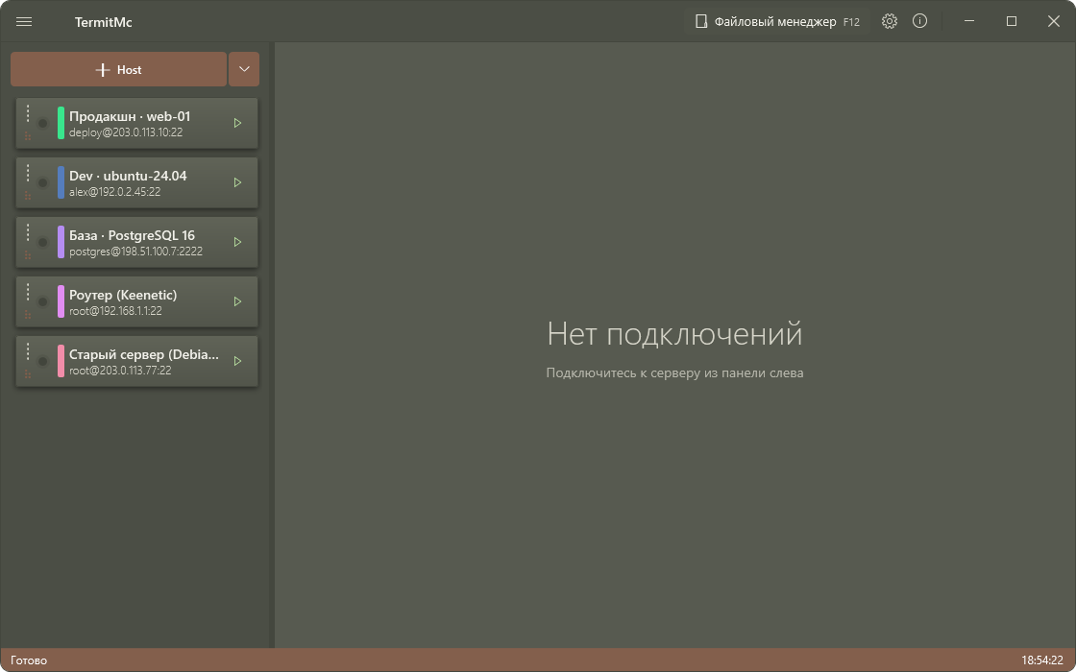Start connection to Dev ubuntu-24.04 host
Screen dimensions: 1076x672
[x=237, y=183]
